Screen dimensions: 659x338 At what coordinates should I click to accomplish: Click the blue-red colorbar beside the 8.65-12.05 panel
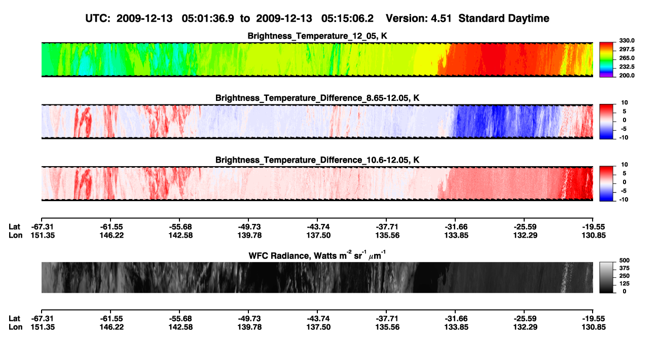coord(606,121)
